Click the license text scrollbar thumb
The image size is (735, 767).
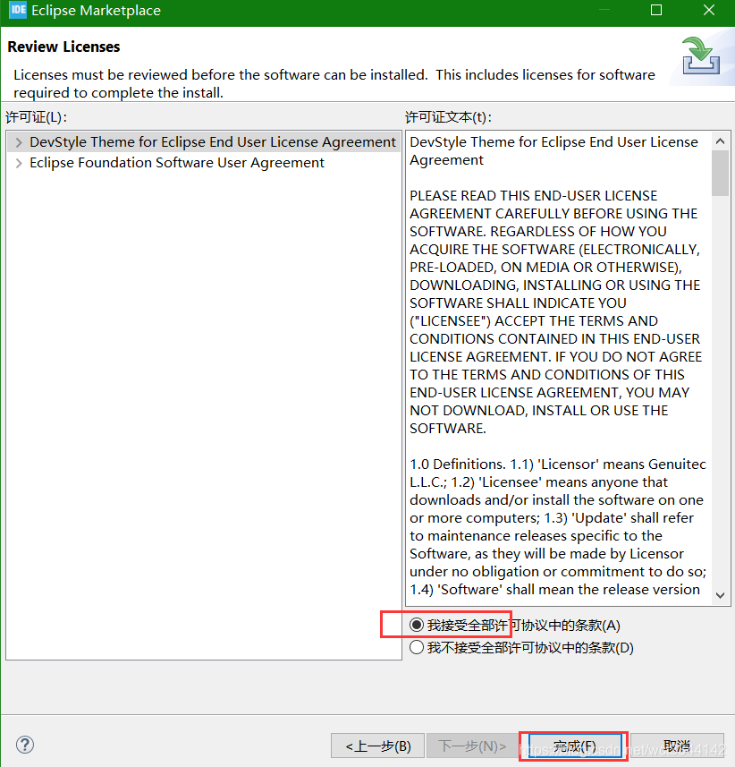coord(720,173)
